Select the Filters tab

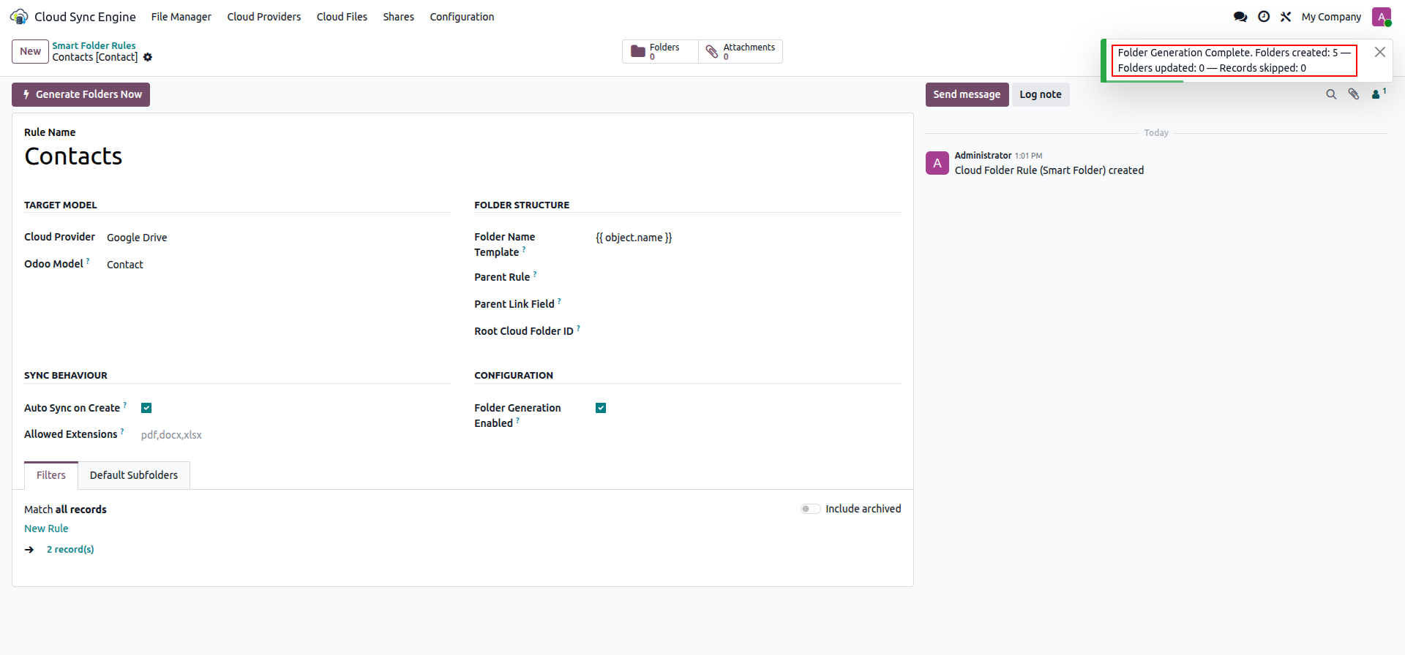pyautogui.click(x=51, y=475)
